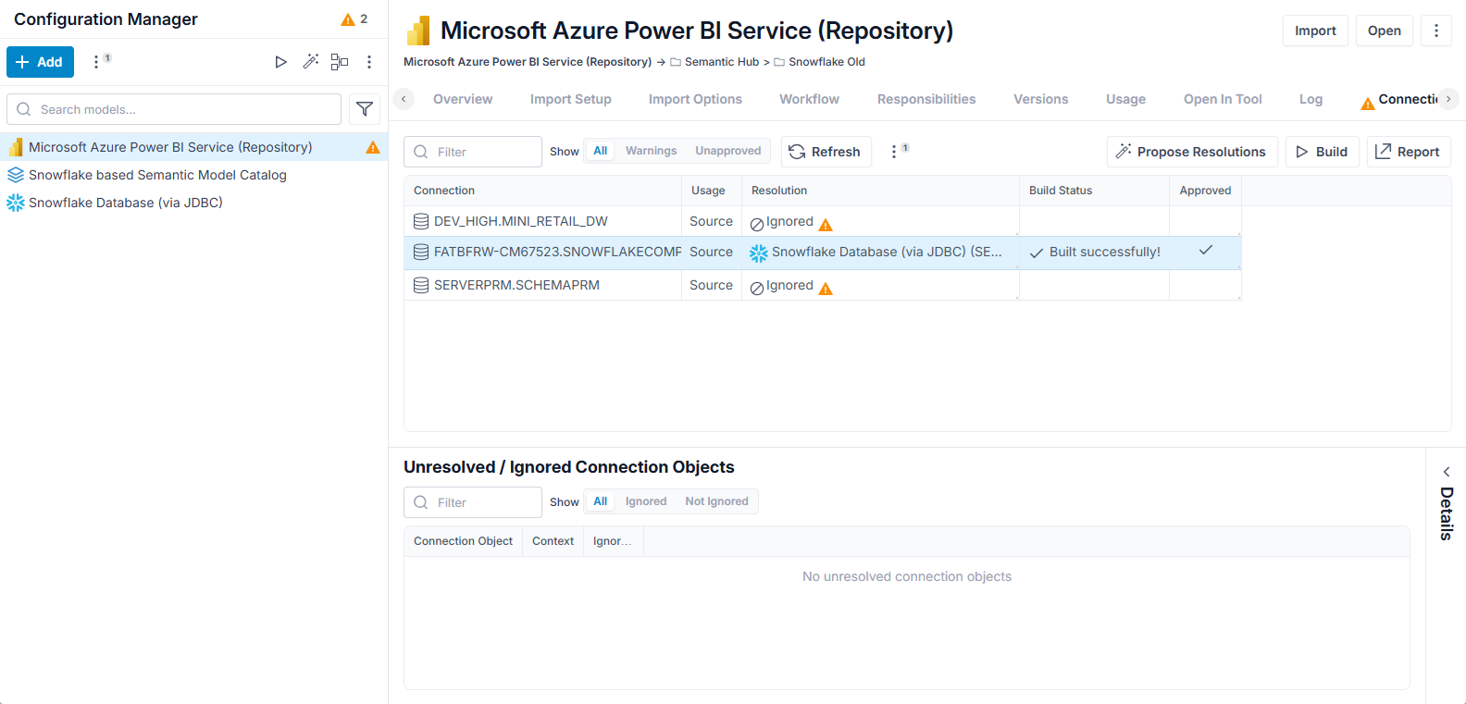Click the Ignored resolution of SERVERPRM.SCHEMAPRM row
The height and width of the screenshot is (704, 1466).
[782, 286]
